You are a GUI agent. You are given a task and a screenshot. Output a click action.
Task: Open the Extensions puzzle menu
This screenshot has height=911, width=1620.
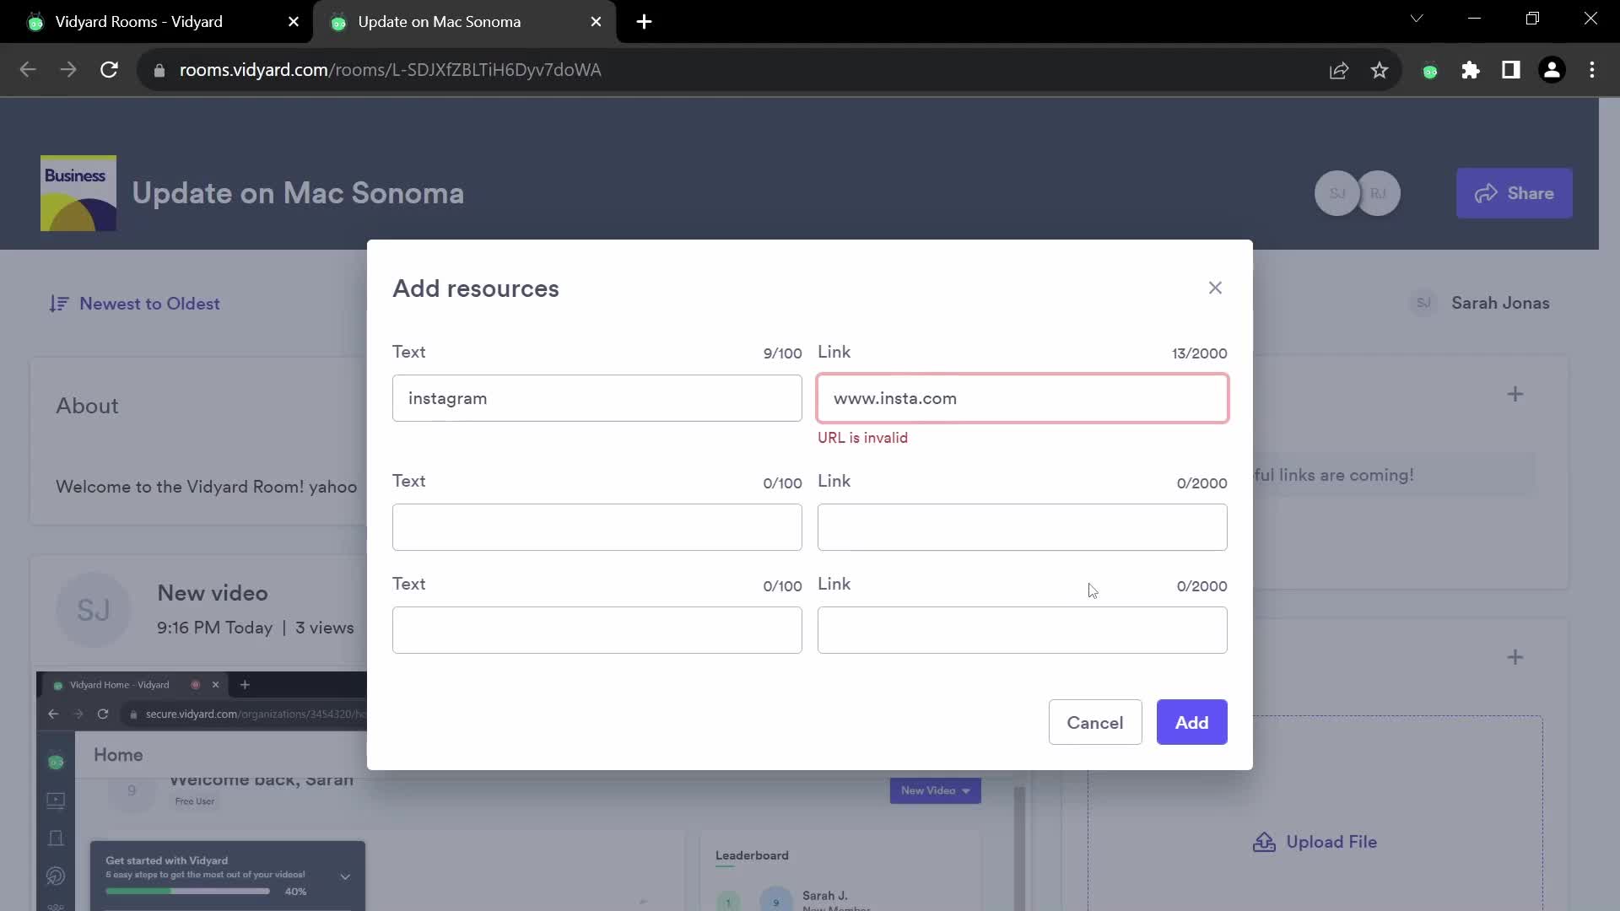pos(1470,70)
